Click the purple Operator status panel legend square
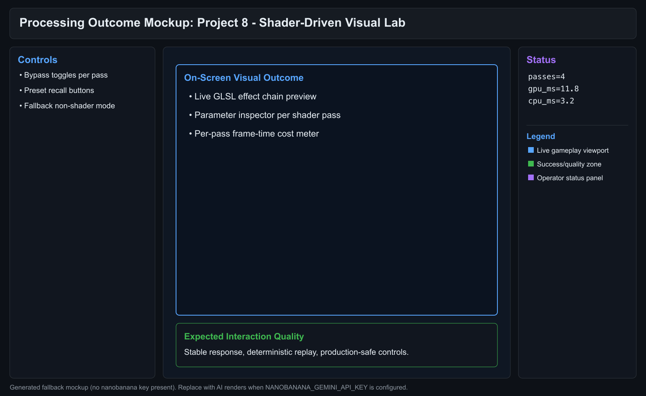Viewport: 646px width, 396px height. pyautogui.click(x=530, y=177)
